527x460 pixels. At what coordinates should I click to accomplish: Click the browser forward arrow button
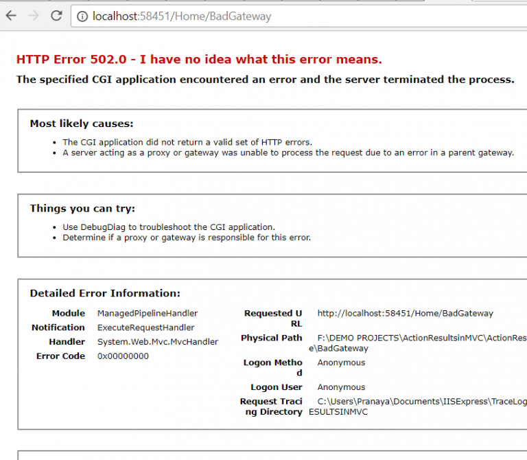34,16
